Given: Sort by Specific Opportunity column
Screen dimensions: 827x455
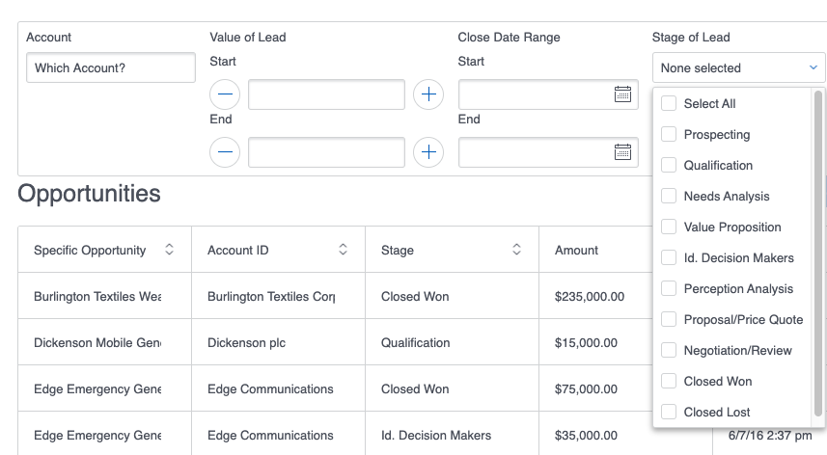Looking at the screenshot, I should (170, 250).
